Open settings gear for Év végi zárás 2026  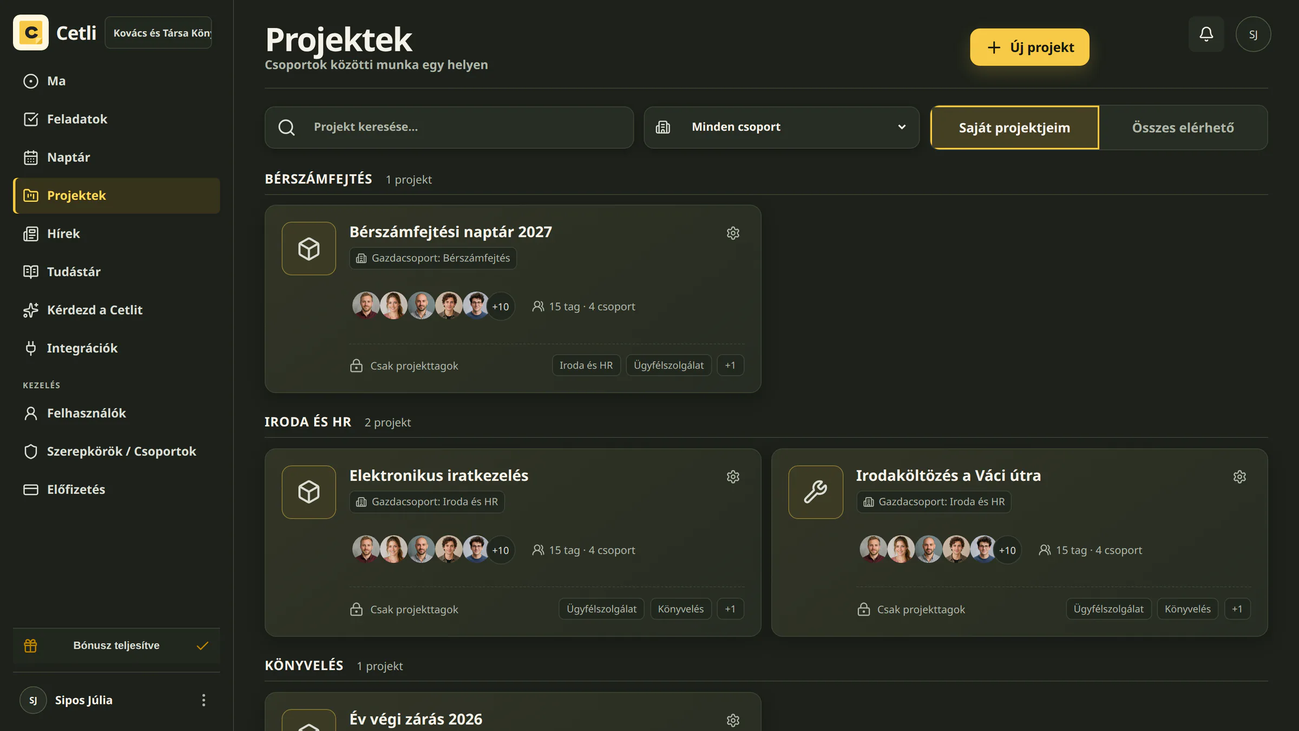tap(733, 720)
